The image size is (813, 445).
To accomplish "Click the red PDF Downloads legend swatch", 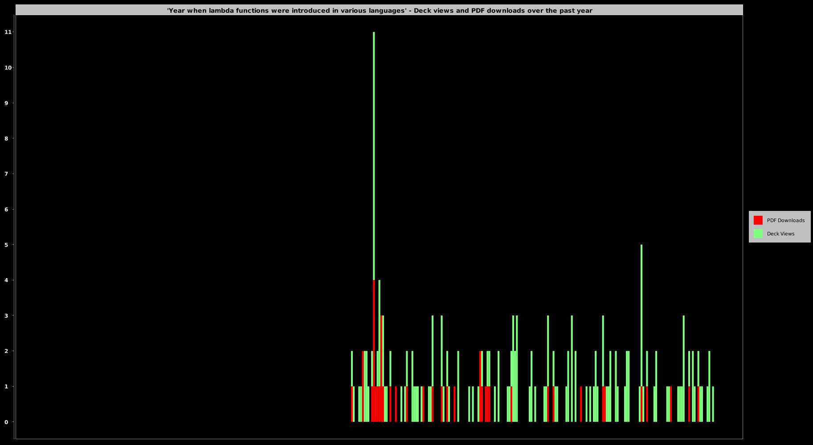I will point(758,220).
